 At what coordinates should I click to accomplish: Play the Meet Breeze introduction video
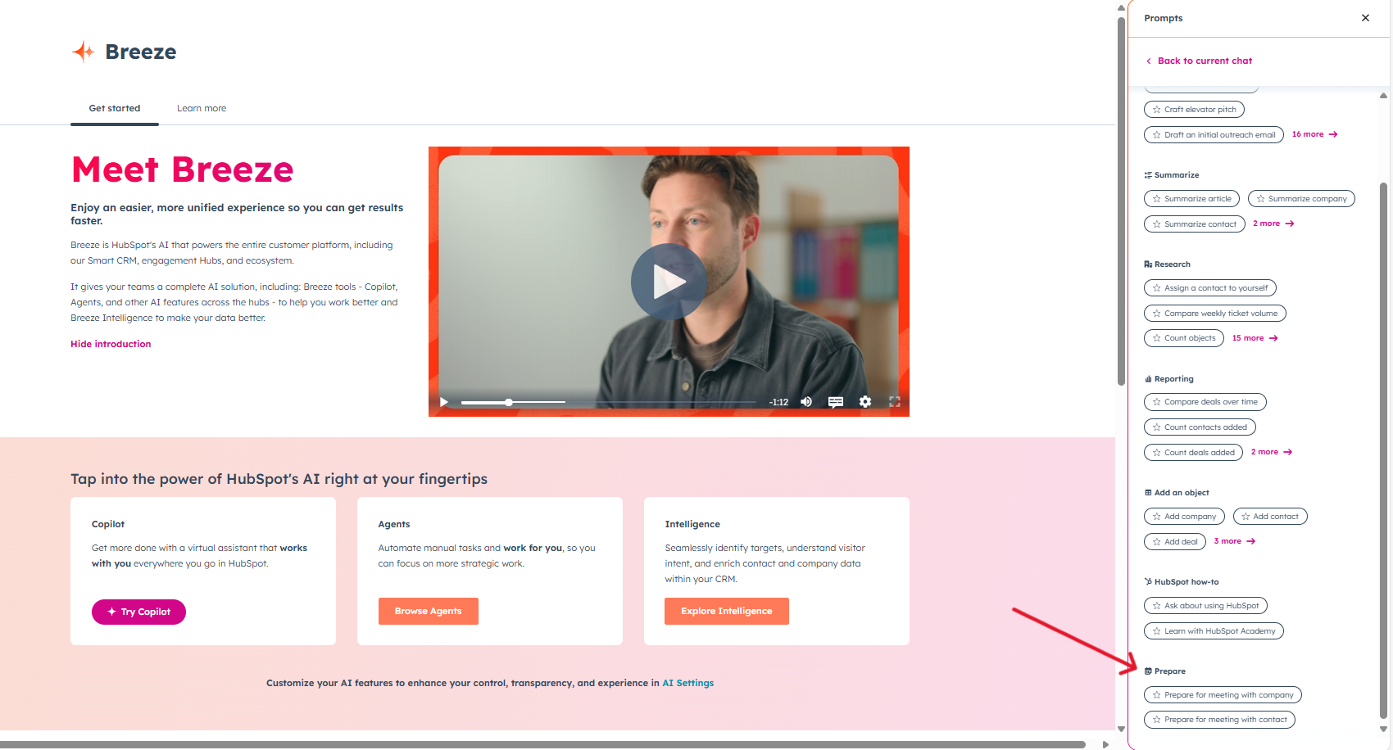(669, 281)
